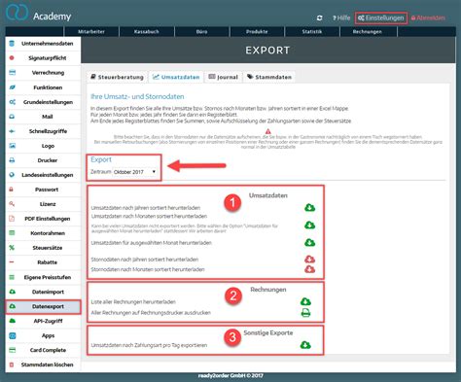Screen dimensions: 461x382
Task: Switch to the Stammdaten tab
Action: [x=269, y=77]
